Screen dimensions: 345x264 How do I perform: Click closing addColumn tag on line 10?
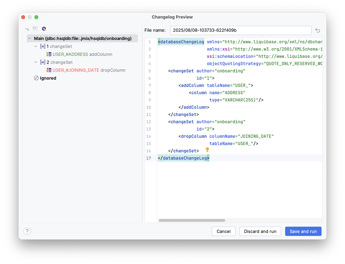click(x=194, y=107)
